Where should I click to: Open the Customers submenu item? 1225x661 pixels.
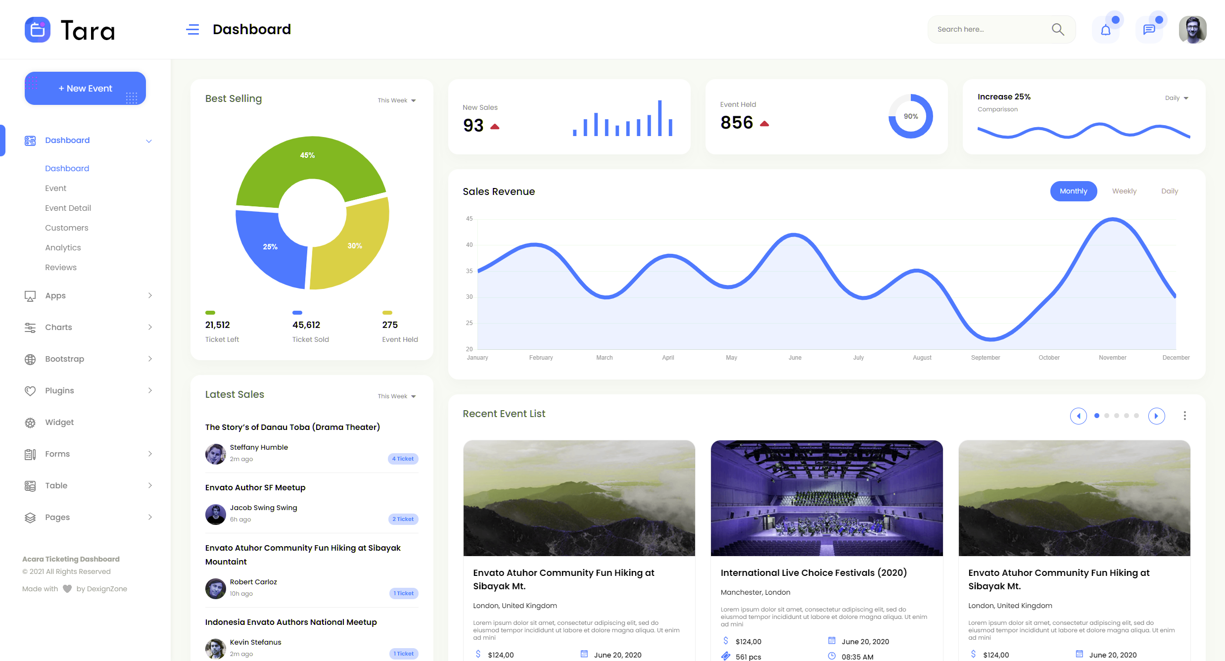coord(67,228)
